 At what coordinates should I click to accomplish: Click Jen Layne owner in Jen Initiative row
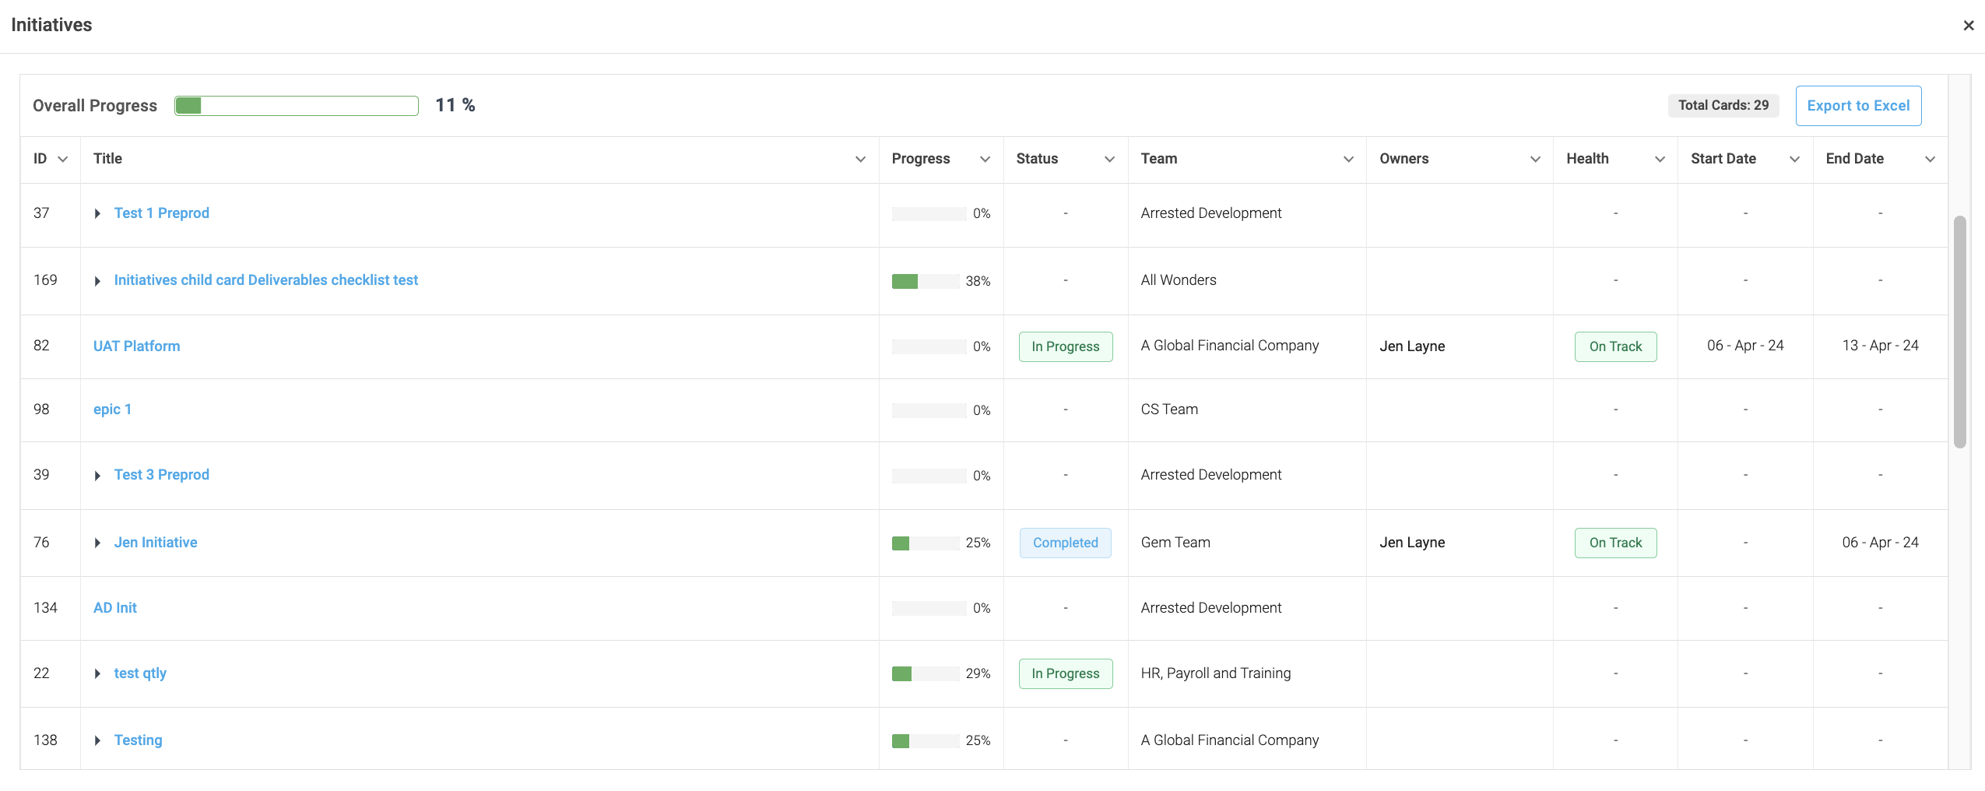[x=1412, y=543]
